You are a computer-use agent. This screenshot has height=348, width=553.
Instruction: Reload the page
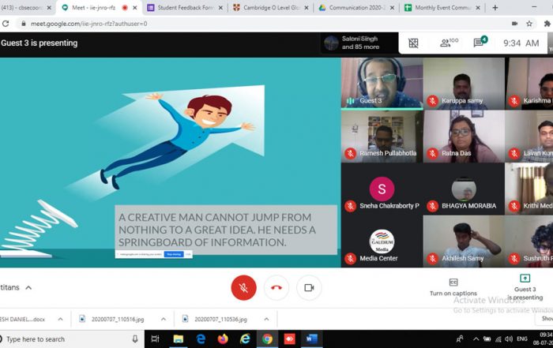point(6,24)
